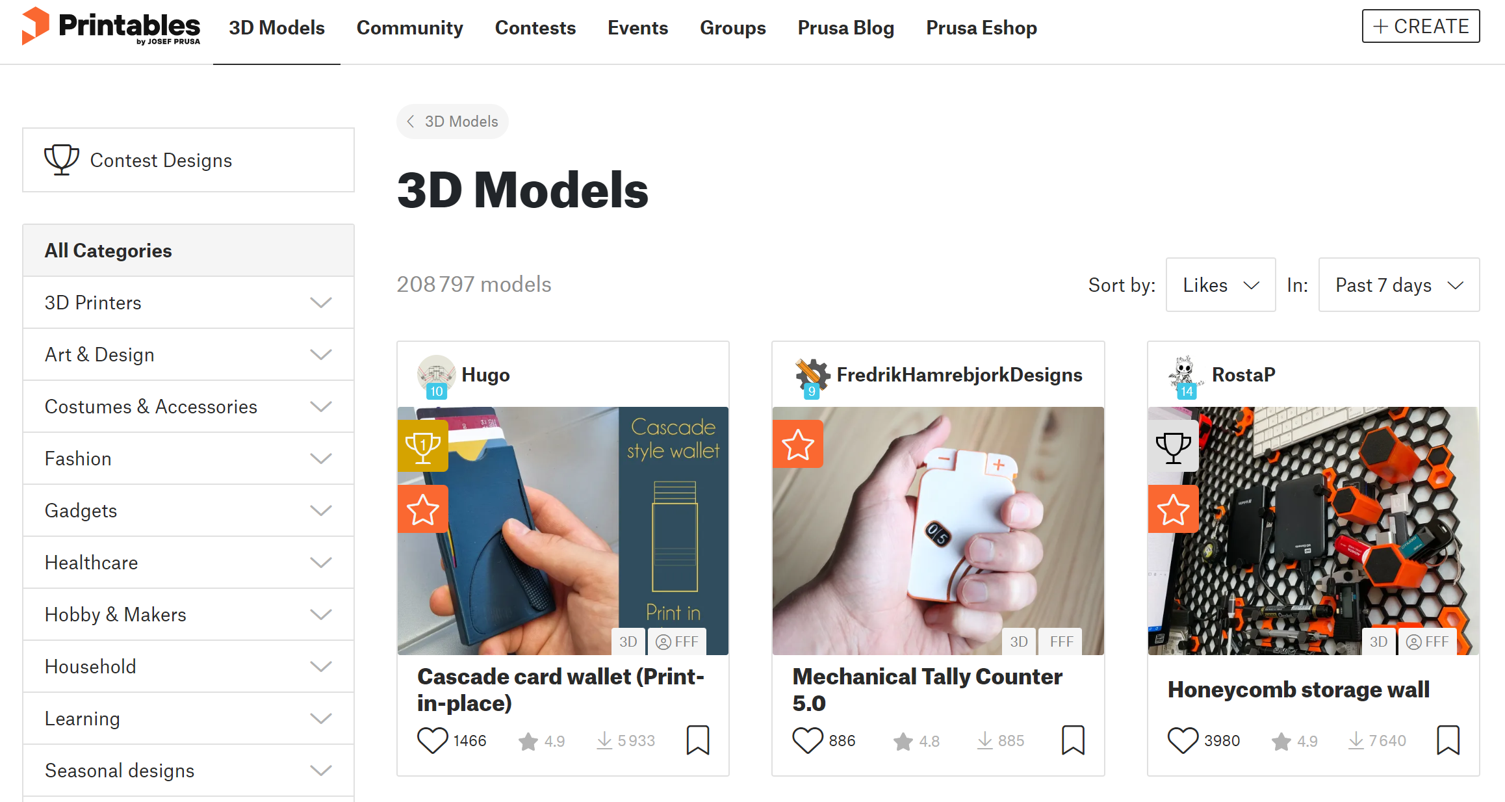Open the Past 7 days time filter
Image resolution: width=1505 pixels, height=802 pixels.
(x=1398, y=285)
